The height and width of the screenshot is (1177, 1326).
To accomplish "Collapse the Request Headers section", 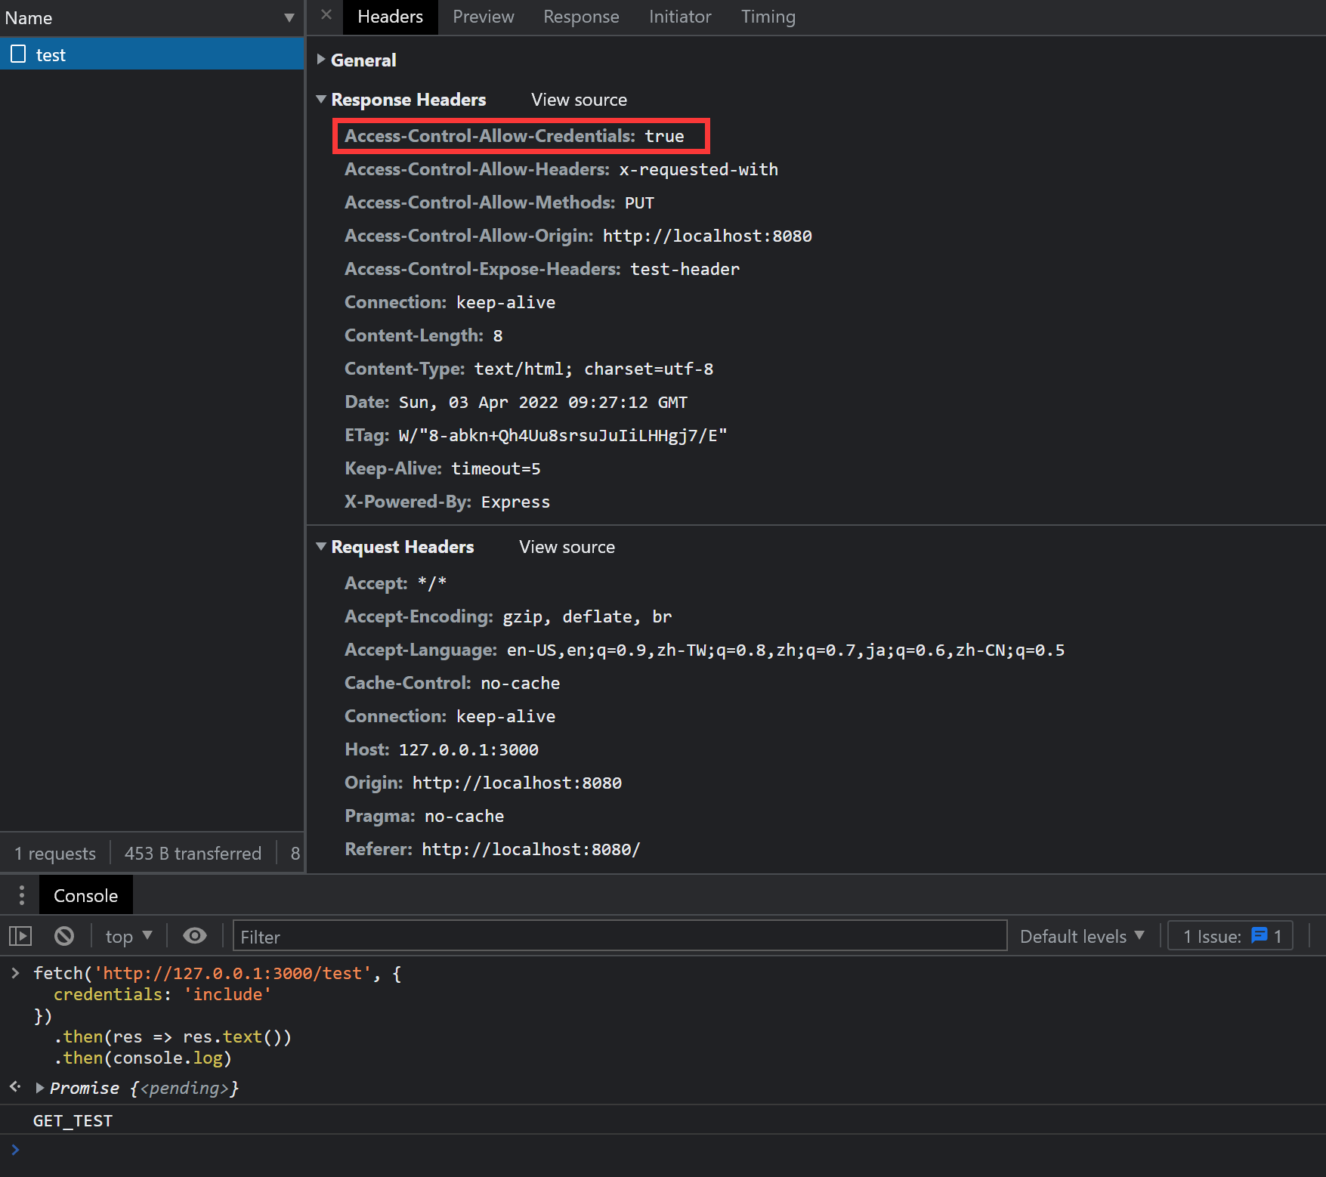I will pyautogui.click(x=322, y=547).
